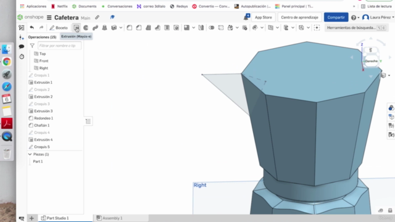Click the Herramientas de búsqueda search box
This screenshot has height=222, width=395.
pyautogui.click(x=356, y=28)
